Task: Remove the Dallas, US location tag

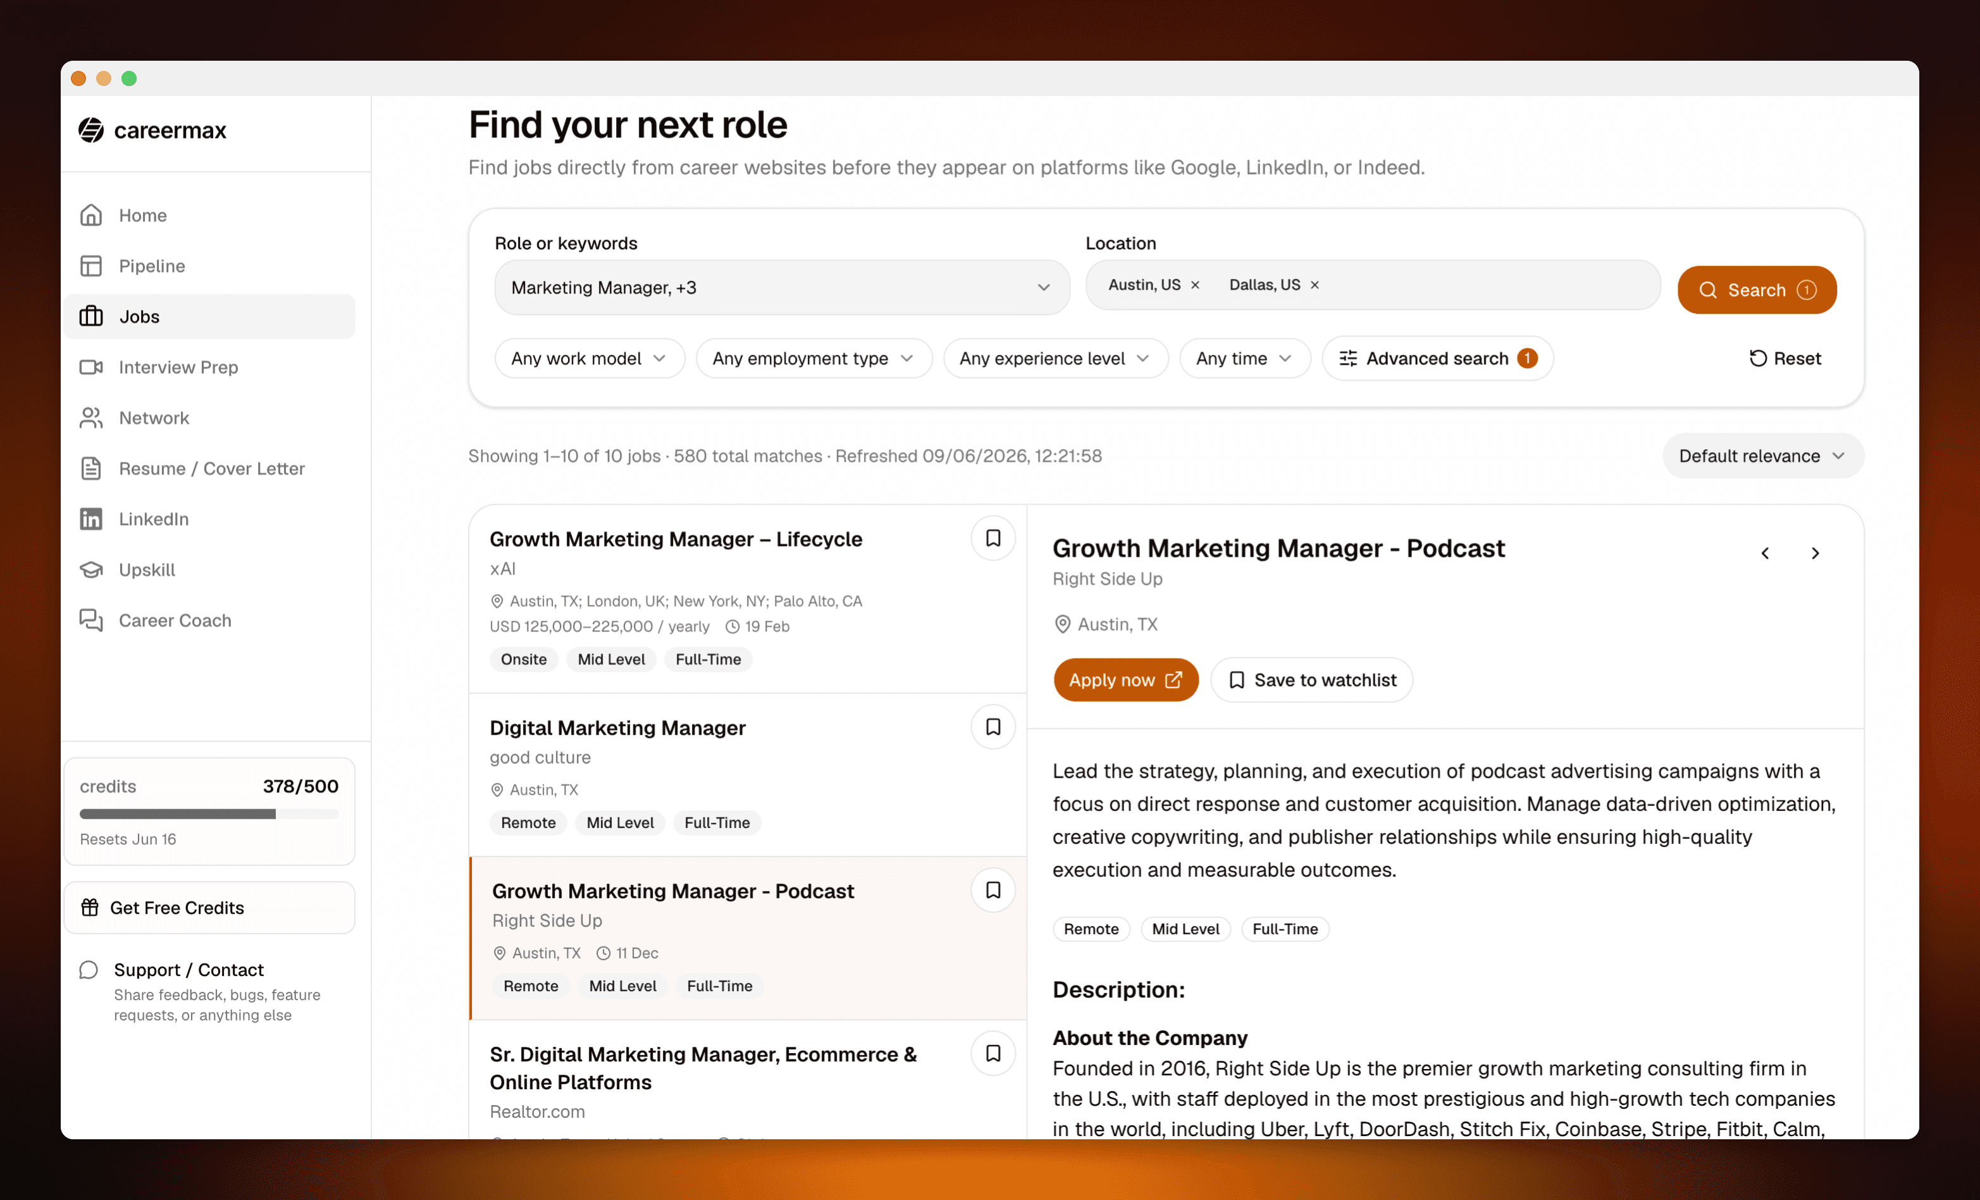Action: 1315,285
